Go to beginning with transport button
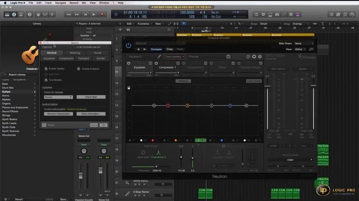 click(85, 15)
